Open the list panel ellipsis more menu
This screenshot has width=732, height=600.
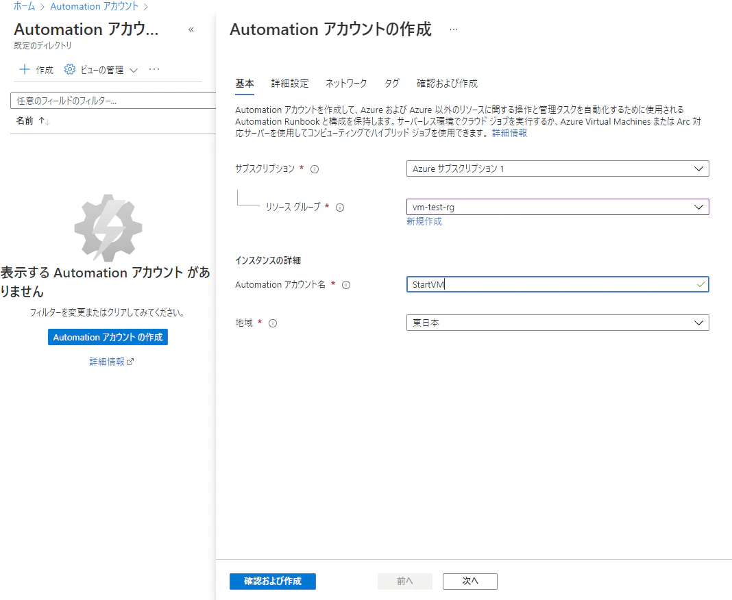tap(154, 69)
